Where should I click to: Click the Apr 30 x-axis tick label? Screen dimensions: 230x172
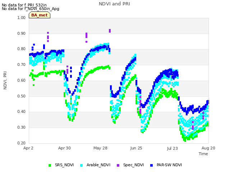coord(64,148)
